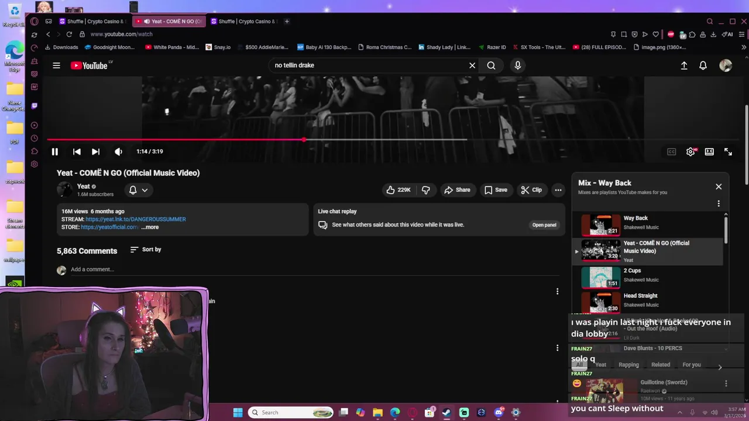Image resolution: width=749 pixels, height=421 pixels.
Task: Skip to previous video in the mix
Action: [77, 151]
